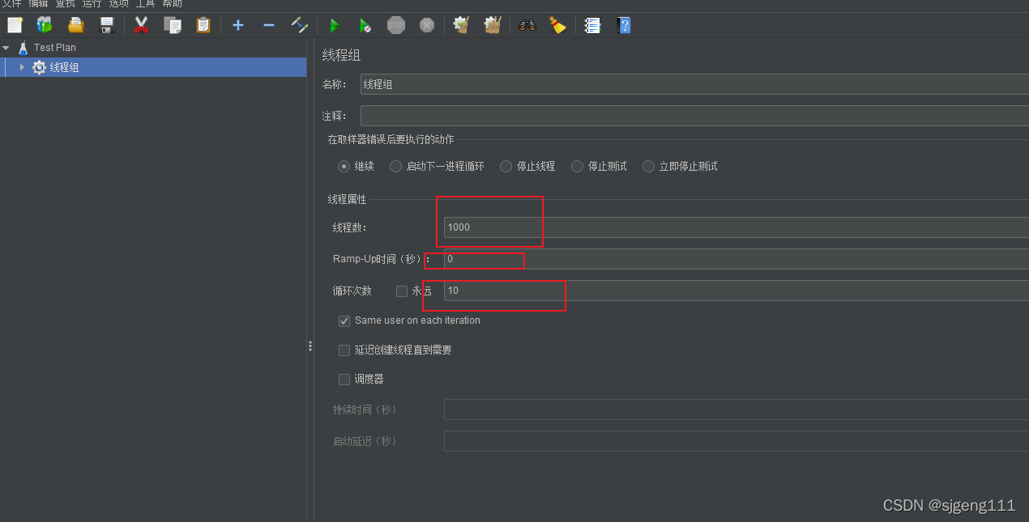Click the Shutdown threads icon
The image size is (1029, 522).
click(427, 25)
